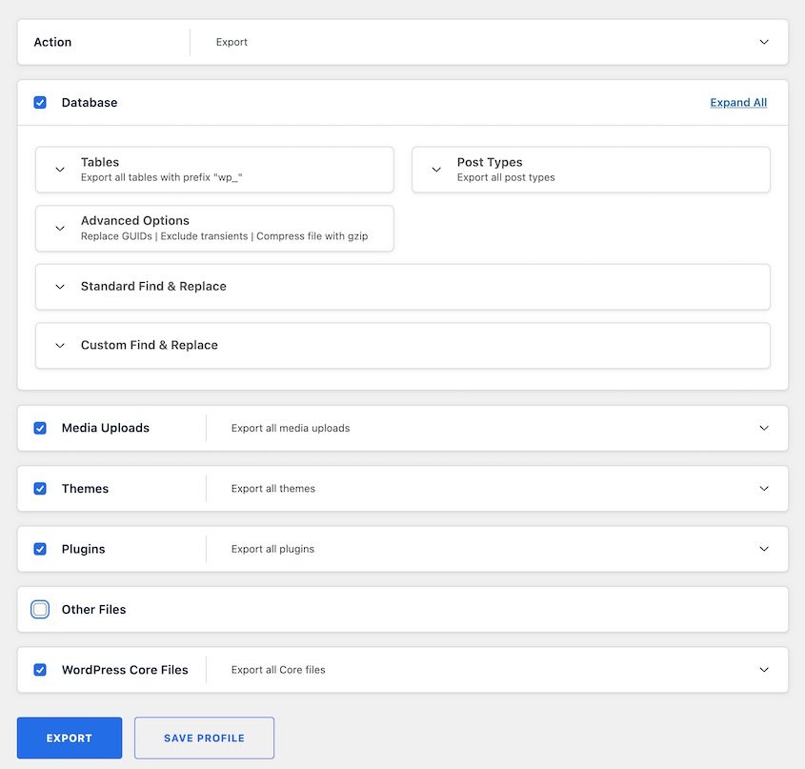Click the Advanced Options heading
Screen dimensions: 805x769
point(135,221)
